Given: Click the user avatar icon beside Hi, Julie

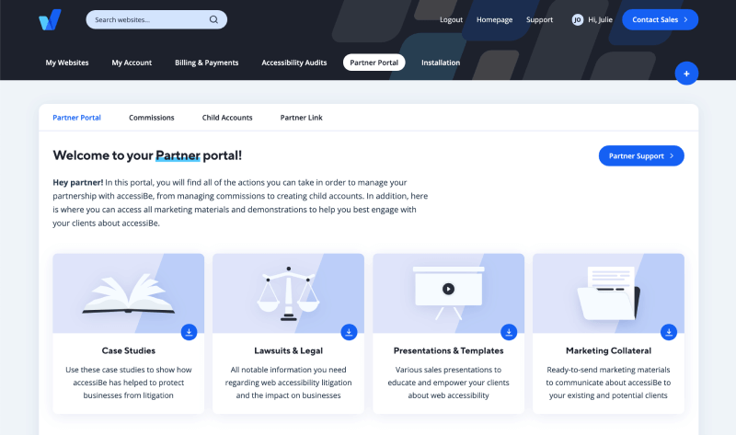Looking at the screenshot, I should click(578, 19).
